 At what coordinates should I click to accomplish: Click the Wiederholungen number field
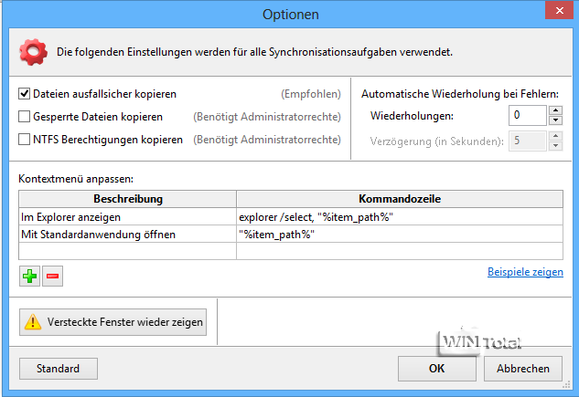pyautogui.click(x=527, y=116)
